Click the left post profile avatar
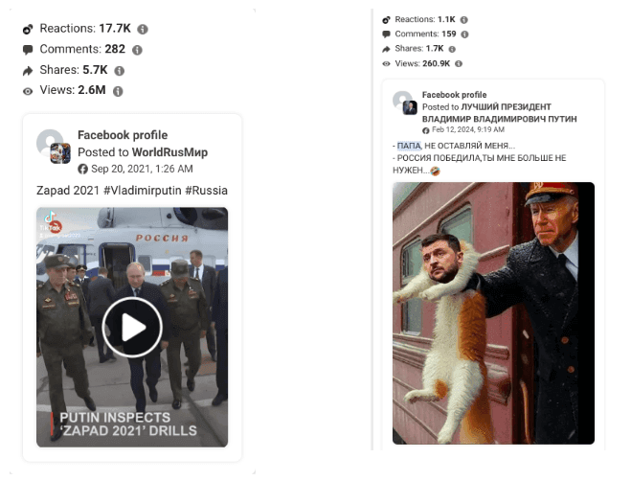The width and height of the screenshot is (631, 481). 53,146
